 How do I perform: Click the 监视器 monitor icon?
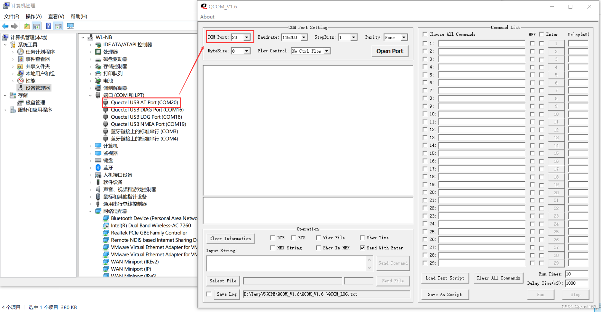click(98, 153)
